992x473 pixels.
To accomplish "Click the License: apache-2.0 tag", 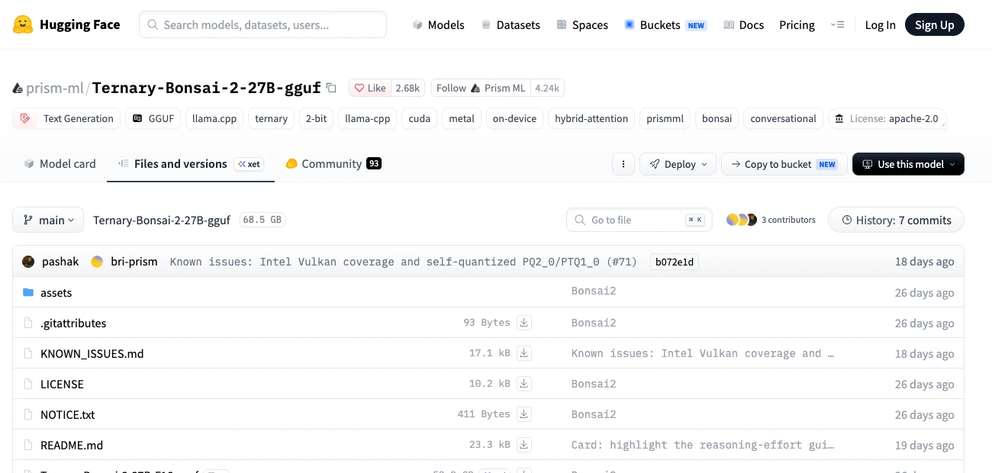I will 887,118.
